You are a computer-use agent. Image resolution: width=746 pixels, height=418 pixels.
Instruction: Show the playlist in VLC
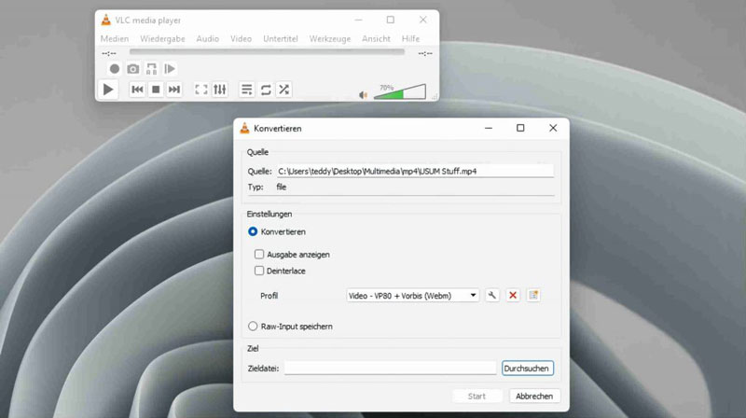[x=246, y=90]
